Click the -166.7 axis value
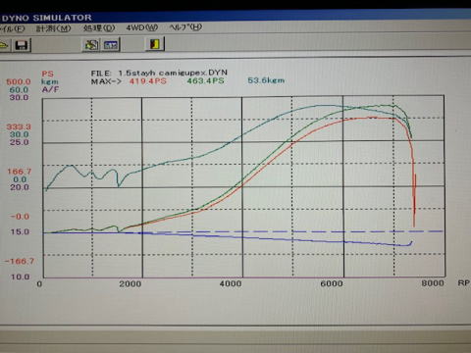Screen dimensions: 471x353 tap(20, 261)
